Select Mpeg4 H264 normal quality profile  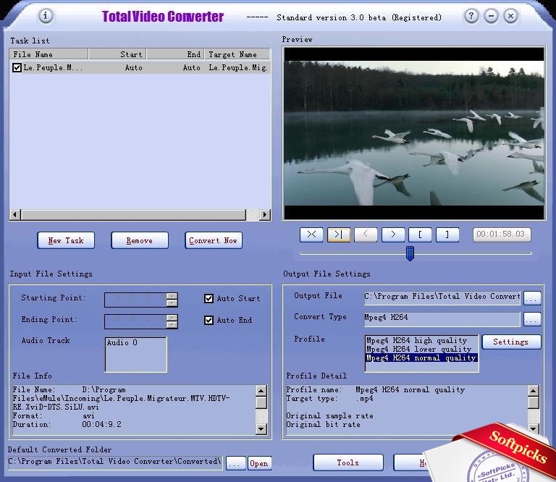[x=421, y=358]
